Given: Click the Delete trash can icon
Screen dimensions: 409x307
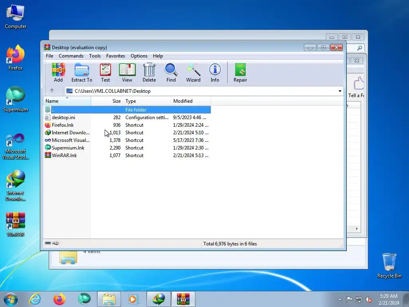Looking at the screenshot, I should click(149, 73).
